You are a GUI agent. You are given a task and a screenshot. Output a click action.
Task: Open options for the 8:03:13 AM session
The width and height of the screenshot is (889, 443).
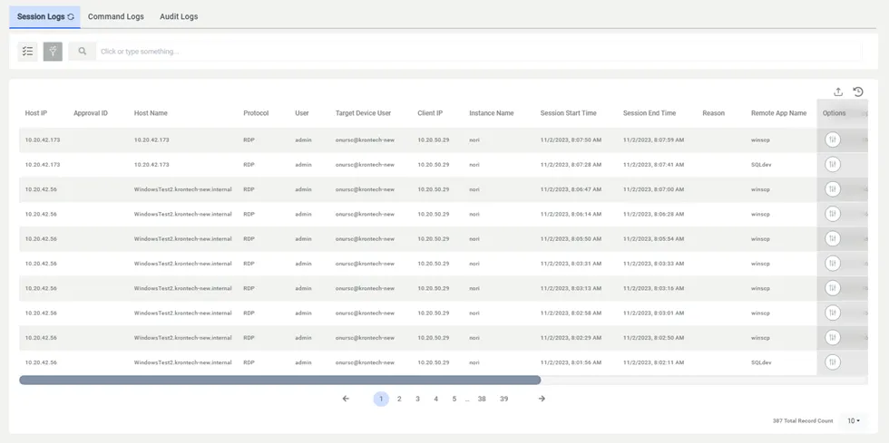(x=833, y=288)
